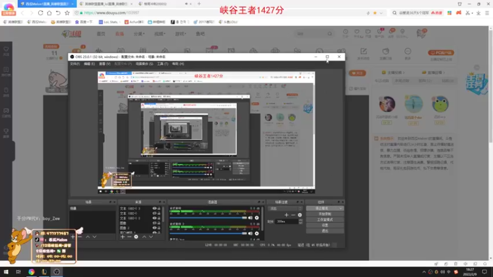This screenshot has height=277, width=493.
Task: Reload the browser page
Action: pos(41,13)
